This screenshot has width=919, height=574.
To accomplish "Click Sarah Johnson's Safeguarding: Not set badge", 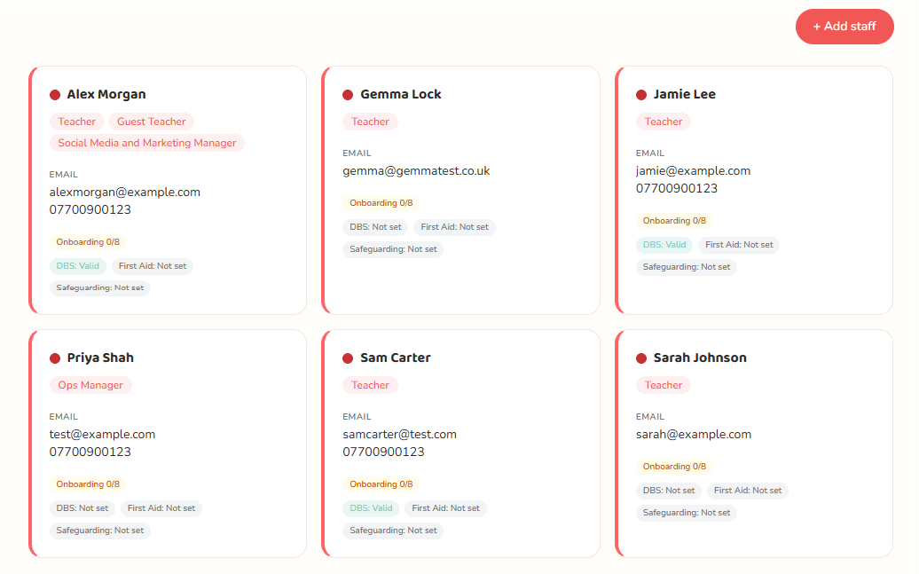I will (687, 513).
